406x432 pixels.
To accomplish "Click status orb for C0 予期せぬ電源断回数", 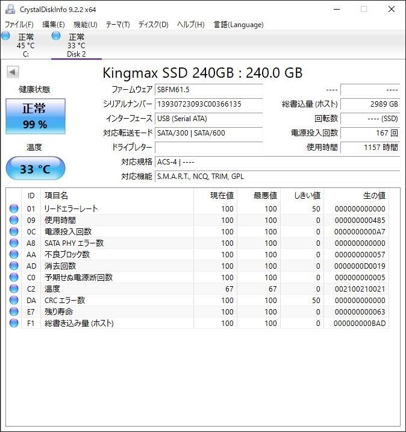I will (14, 277).
